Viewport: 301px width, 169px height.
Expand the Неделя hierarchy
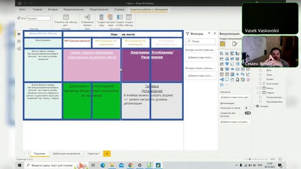tap(257, 92)
